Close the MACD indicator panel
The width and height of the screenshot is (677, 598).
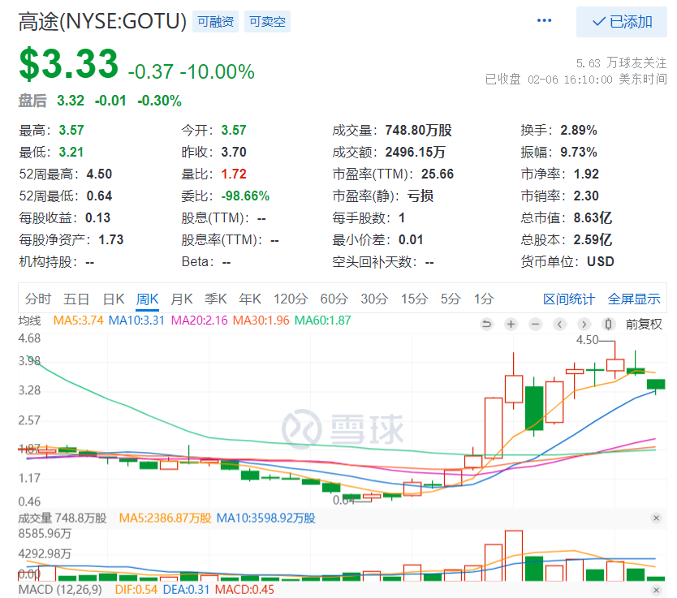656,590
